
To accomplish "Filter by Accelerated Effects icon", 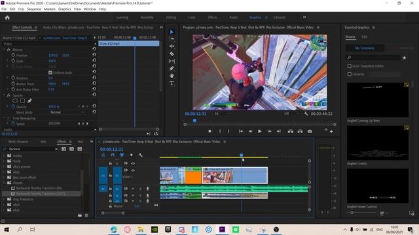I will [64, 149].
